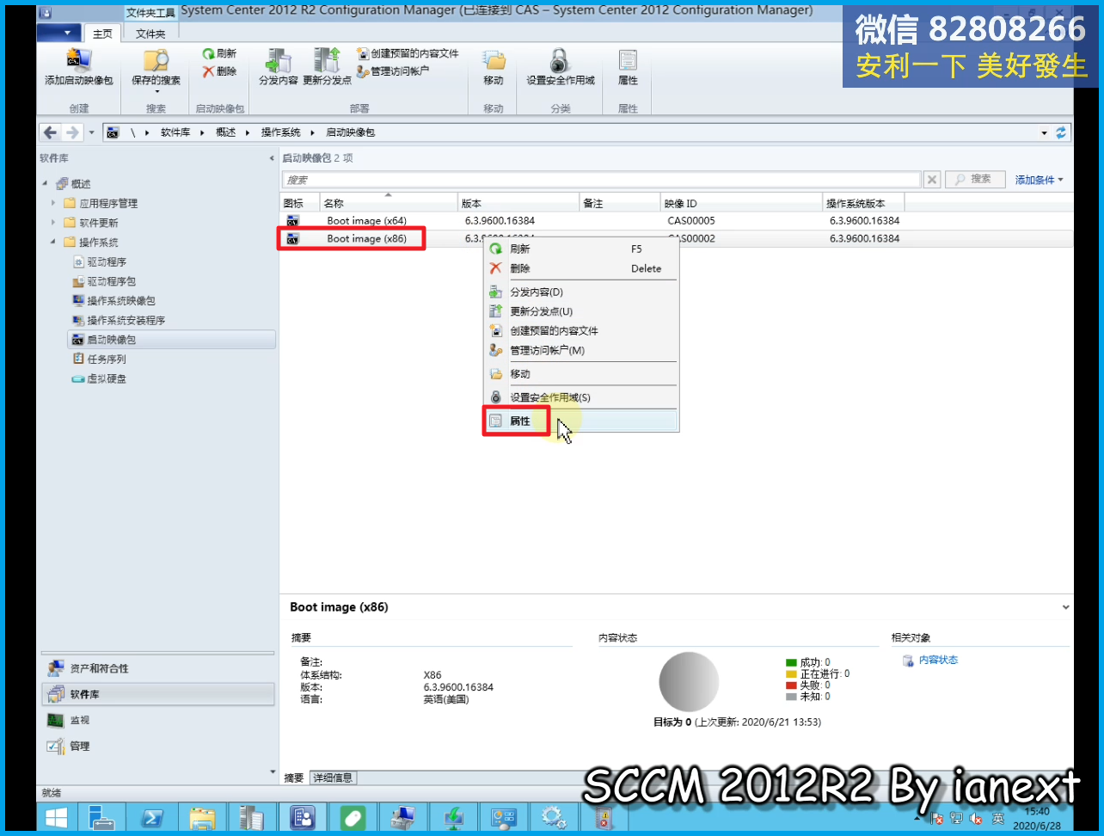Image resolution: width=1104 pixels, height=836 pixels.
Task: Choose Properties (属性) in the context menu
Action: [580, 421]
